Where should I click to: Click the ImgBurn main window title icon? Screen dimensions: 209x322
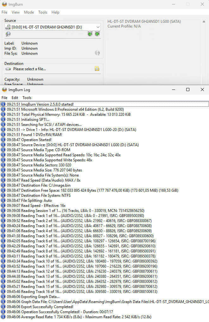coord(4,4)
